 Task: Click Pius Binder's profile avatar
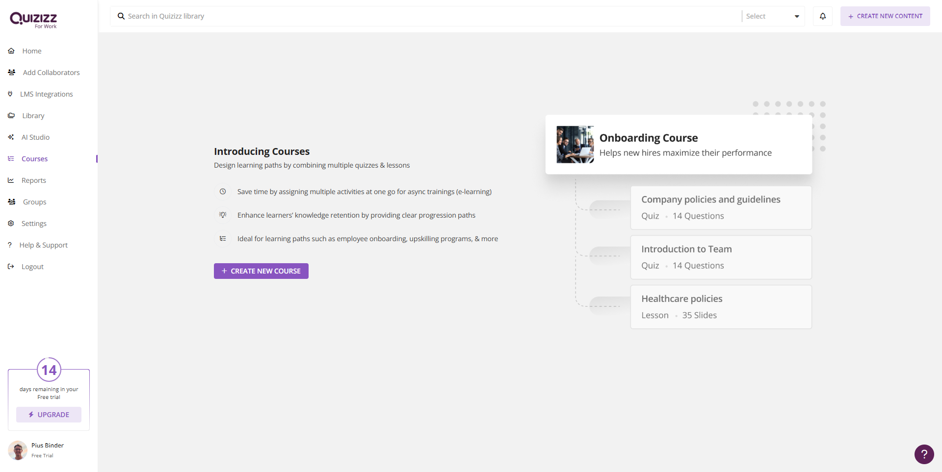tap(18, 450)
